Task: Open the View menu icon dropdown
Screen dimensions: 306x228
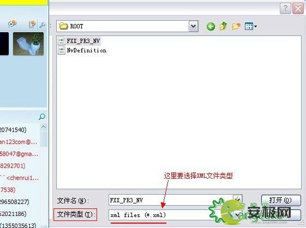Action: tap(251, 26)
